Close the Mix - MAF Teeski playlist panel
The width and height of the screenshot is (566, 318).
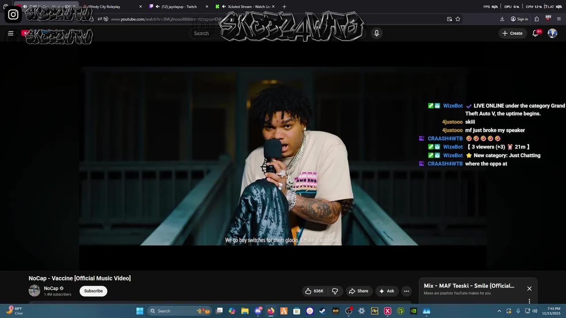pyautogui.click(x=529, y=288)
